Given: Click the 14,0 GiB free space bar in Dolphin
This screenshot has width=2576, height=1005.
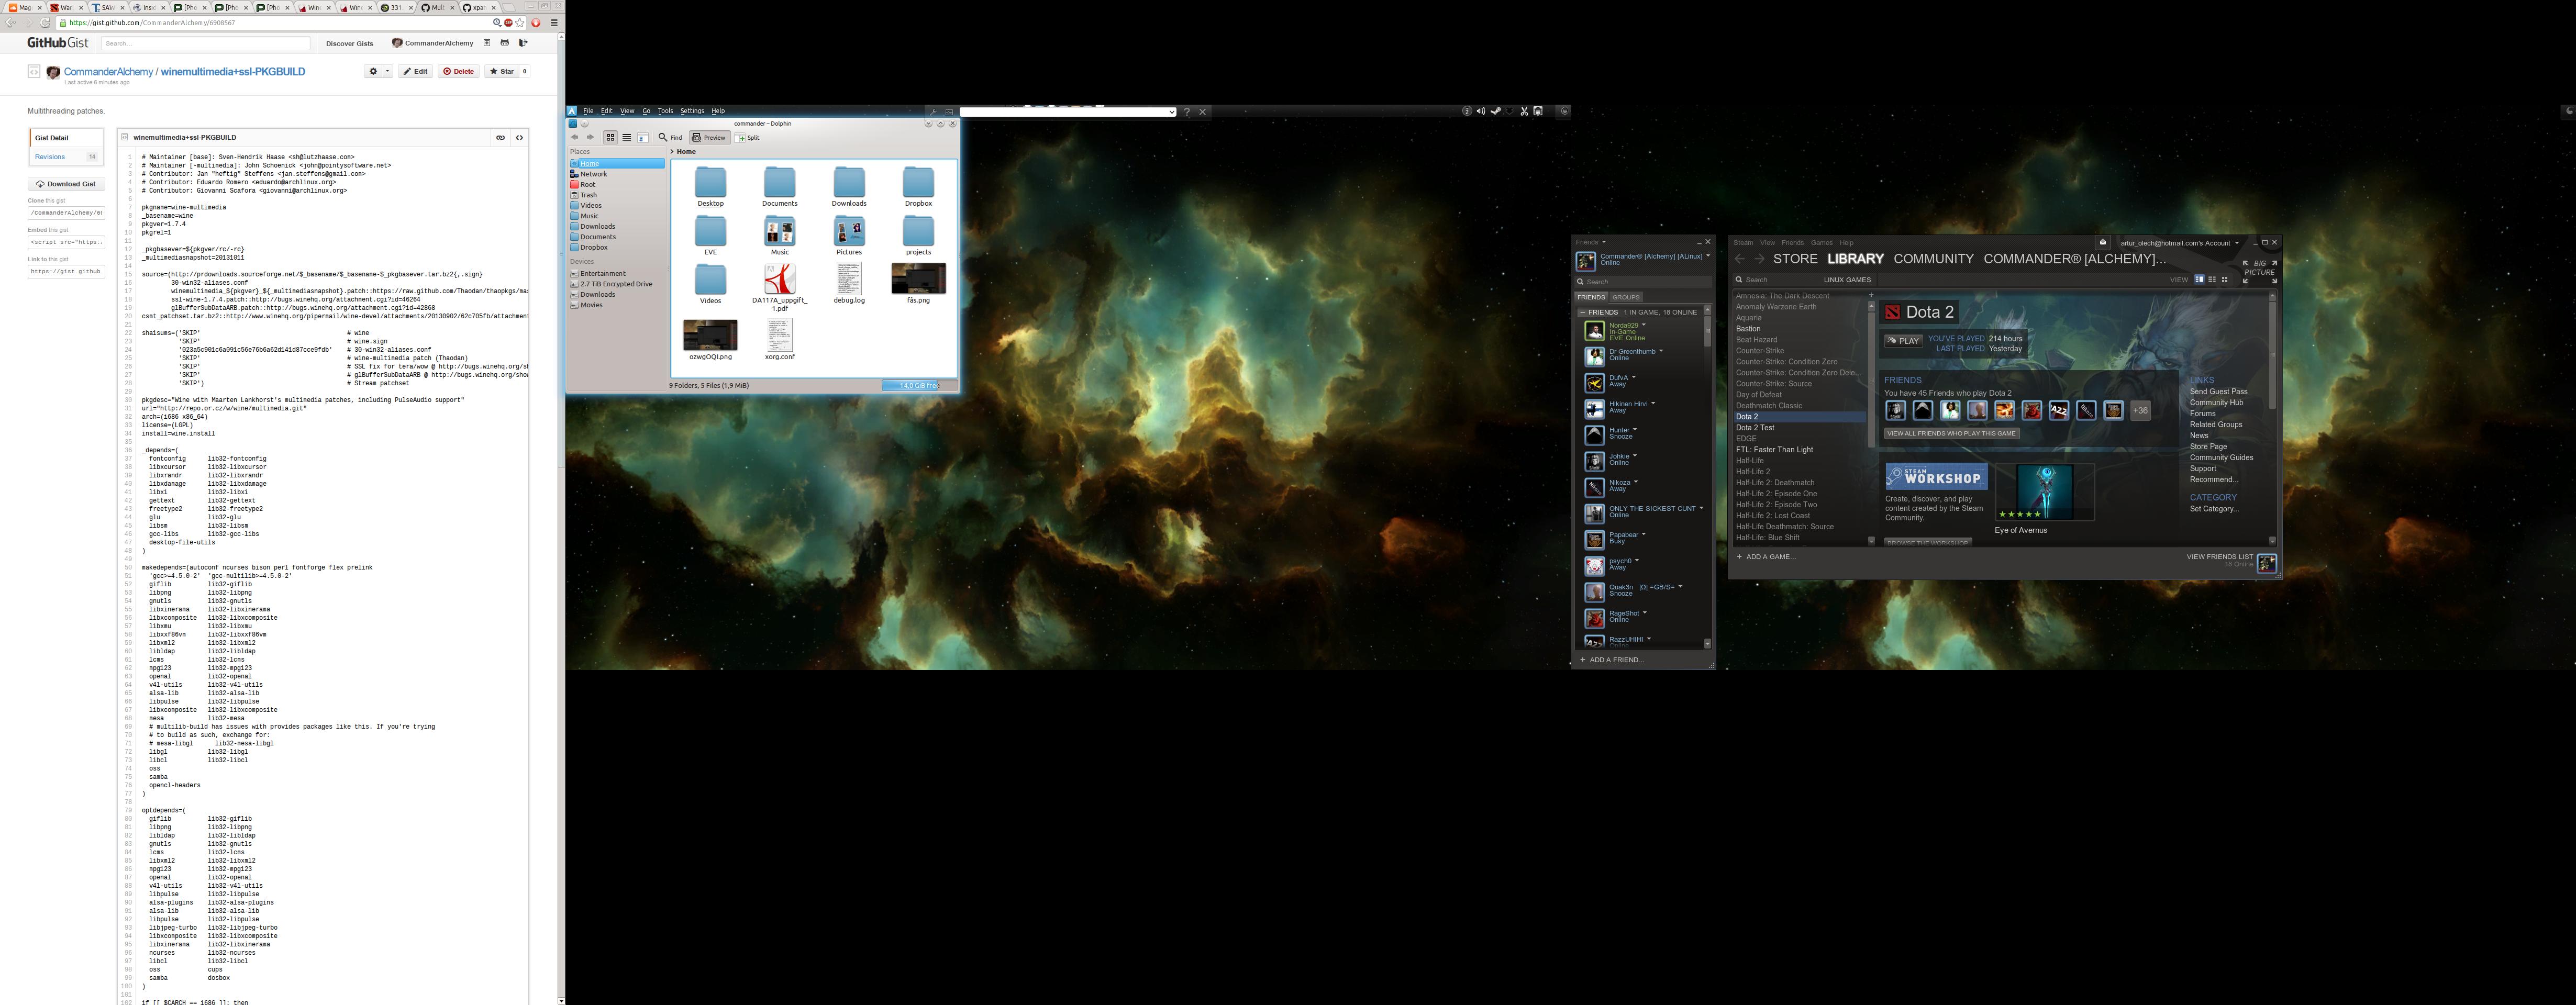Looking at the screenshot, I should (x=919, y=385).
